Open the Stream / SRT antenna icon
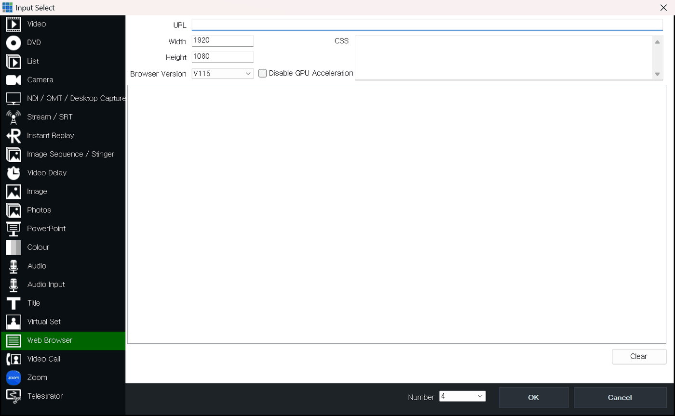Image resolution: width=675 pixels, height=416 pixels. pyautogui.click(x=13, y=117)
